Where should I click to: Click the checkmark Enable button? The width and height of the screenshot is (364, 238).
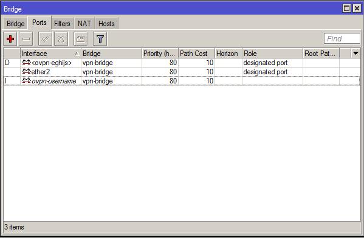pyautogui.click(x=45, y=39)
